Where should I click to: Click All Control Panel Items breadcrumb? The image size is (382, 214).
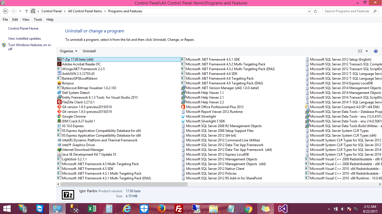pos(85,11)
